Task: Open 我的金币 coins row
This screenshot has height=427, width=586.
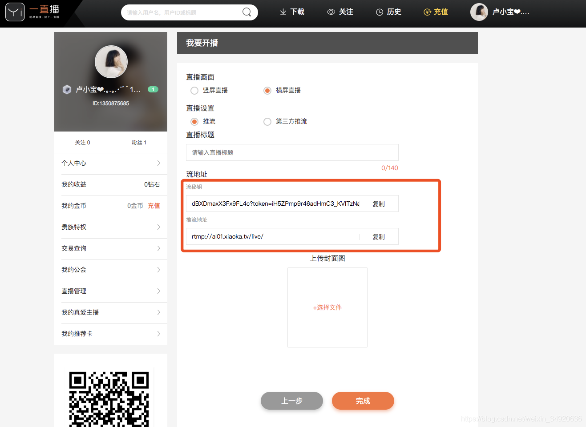Action: [x=111, y=206]
